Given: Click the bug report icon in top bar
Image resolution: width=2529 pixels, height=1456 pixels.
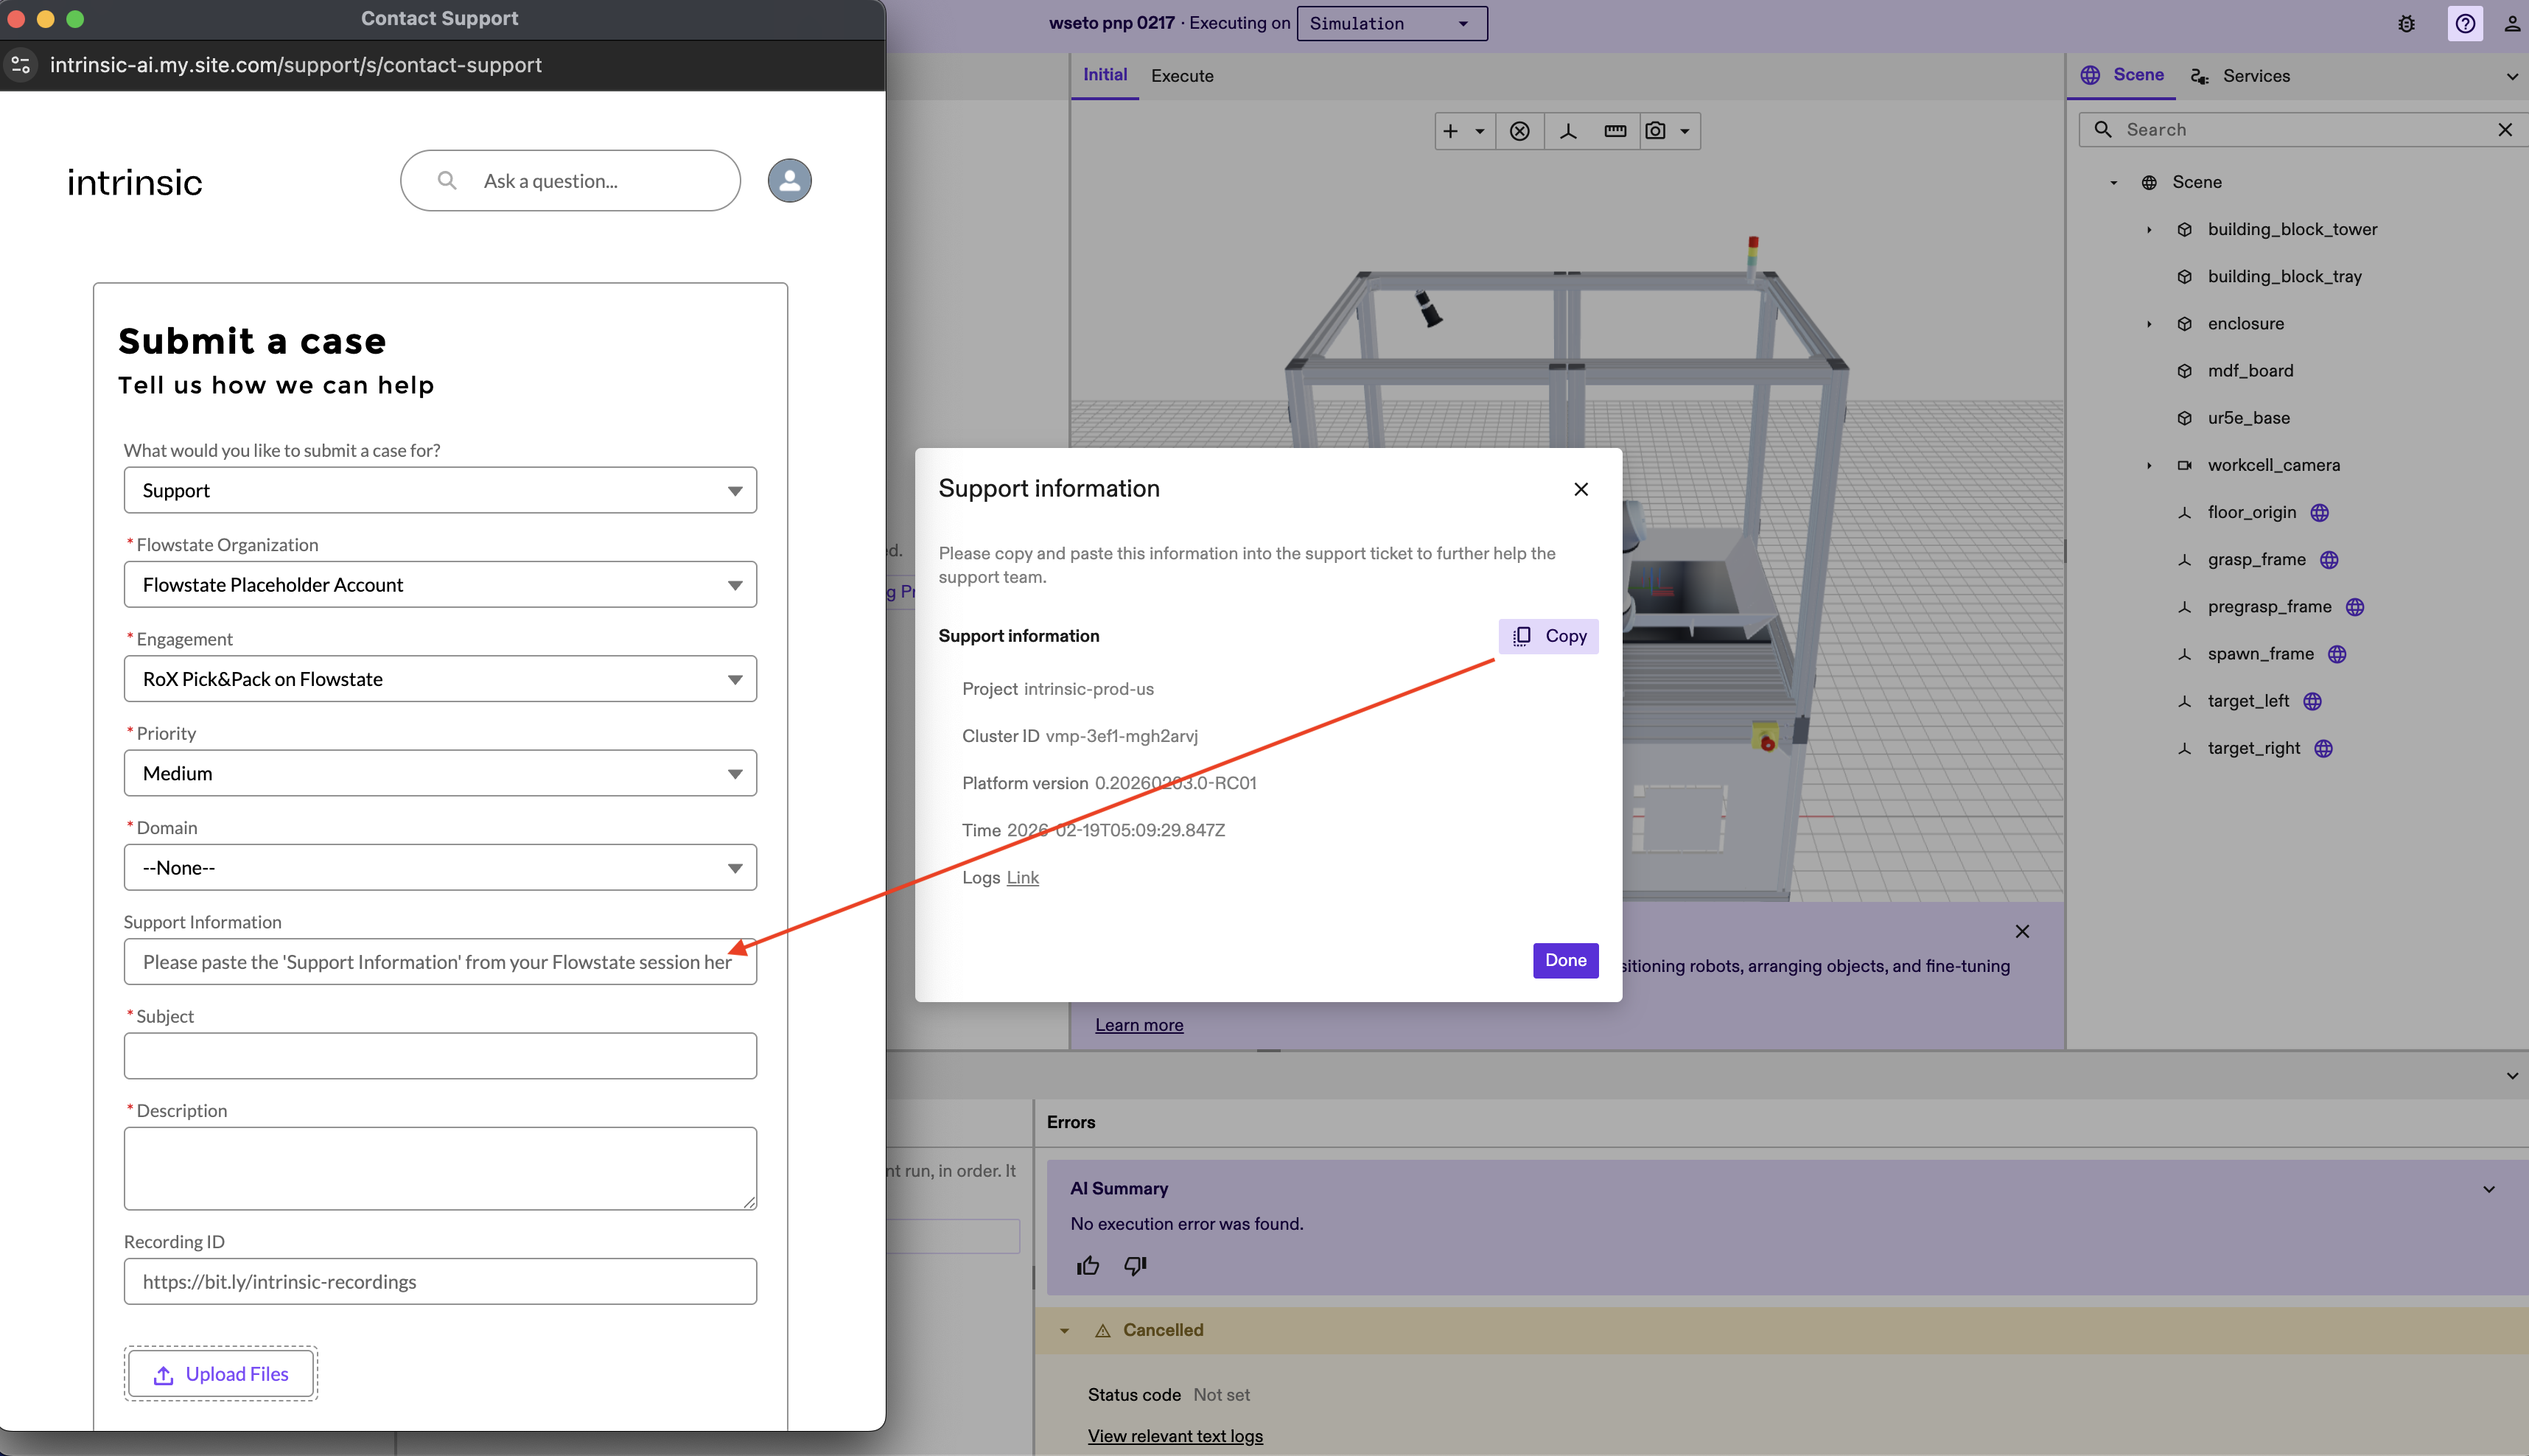Looking at the screenshot, I should pos(2406,23).
